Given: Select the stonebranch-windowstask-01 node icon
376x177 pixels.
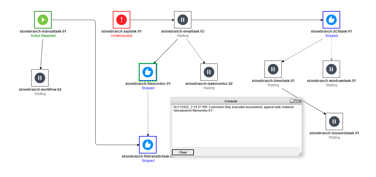Looking at the screenshot, I should point(331,69).
